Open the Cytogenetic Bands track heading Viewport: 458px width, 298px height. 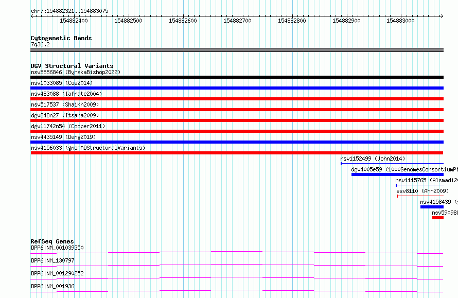coord(61,38)
